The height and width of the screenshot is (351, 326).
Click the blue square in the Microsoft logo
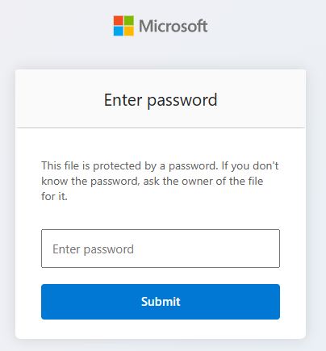[x=119, y=31]
